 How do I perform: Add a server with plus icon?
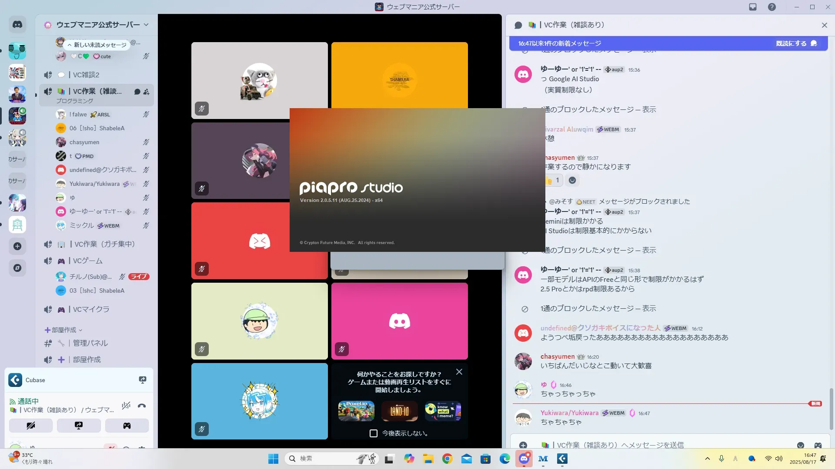[17, 246]
